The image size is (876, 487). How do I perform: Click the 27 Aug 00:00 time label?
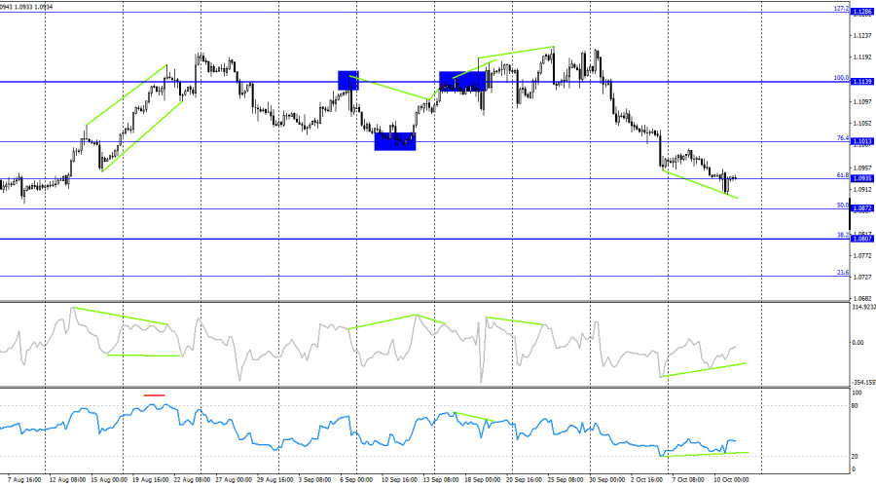coord(234,480)
